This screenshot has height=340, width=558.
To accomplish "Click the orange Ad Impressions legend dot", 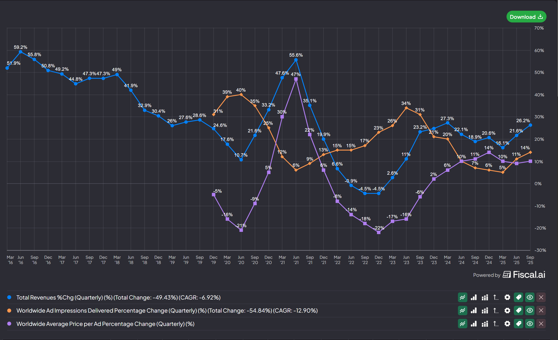I will tap(9, 310).
